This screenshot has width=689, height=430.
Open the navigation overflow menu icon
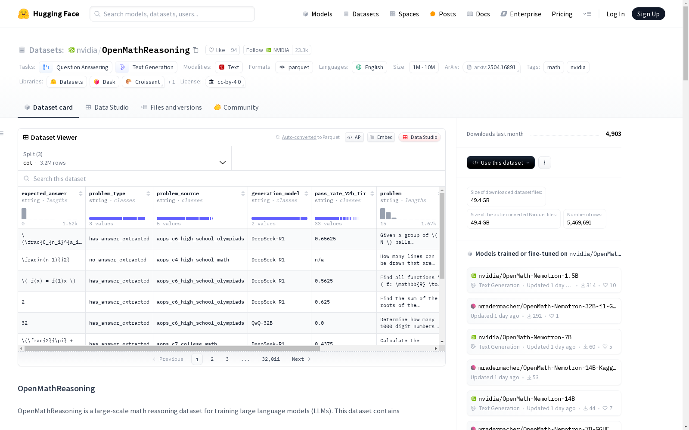point(587,14)
